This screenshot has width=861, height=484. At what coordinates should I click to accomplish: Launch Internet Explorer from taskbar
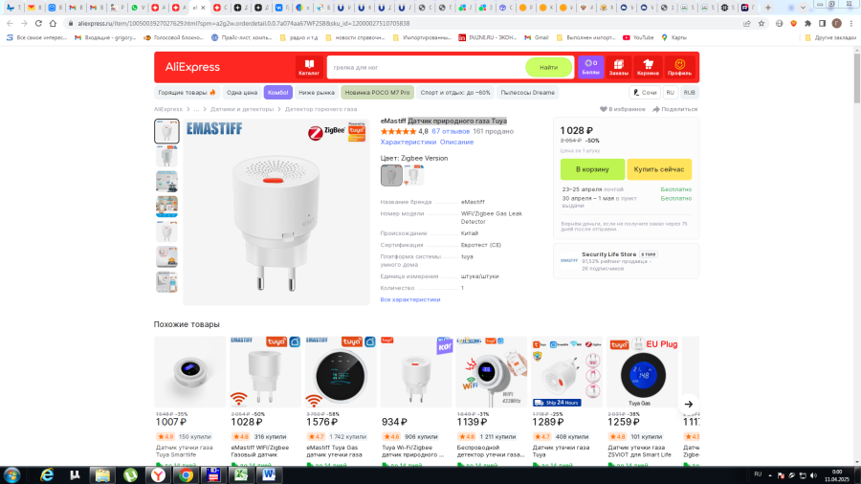coord(47,474)
